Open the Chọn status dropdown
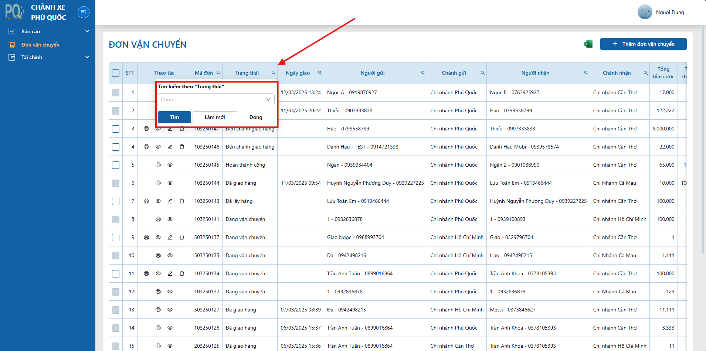706x351 pixels. coord(216,99)
